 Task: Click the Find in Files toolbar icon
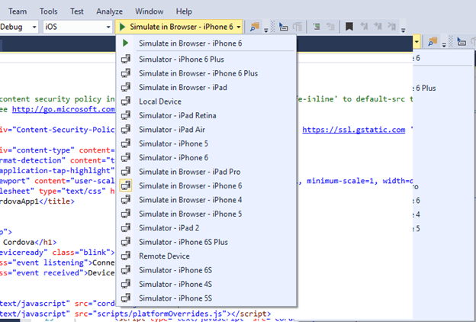[x=254, y=27]
